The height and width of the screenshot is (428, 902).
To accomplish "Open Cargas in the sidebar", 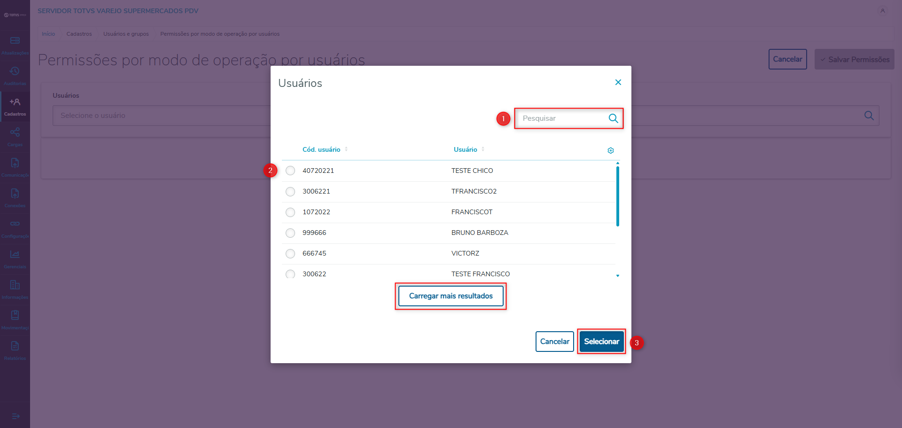I will 15,137.
